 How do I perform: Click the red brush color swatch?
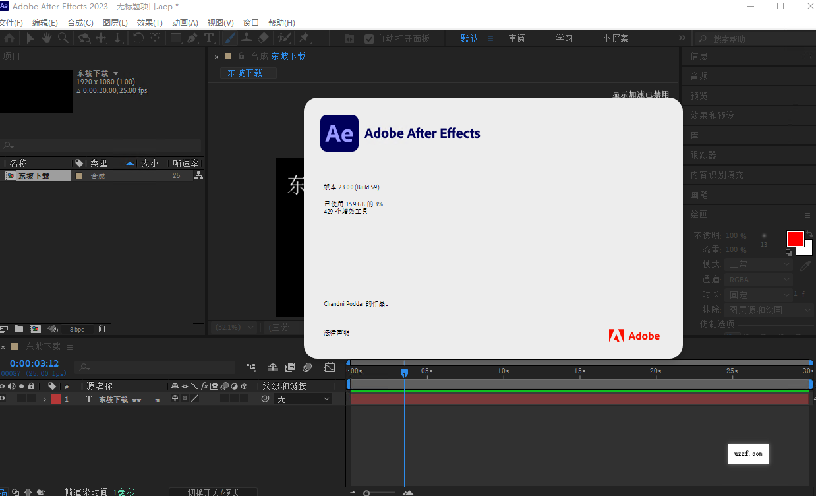click(x=796, y=237)
